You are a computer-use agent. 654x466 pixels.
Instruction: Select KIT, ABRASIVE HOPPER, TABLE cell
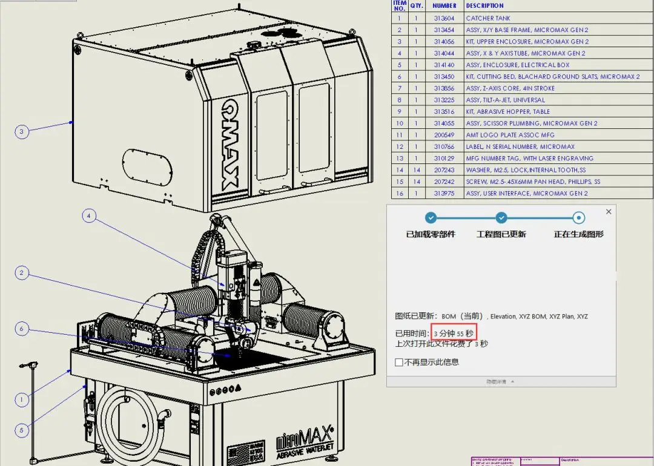pyautogui.click(x=558, y=112)
